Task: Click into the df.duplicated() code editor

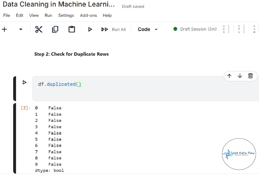Action: coord(126,88)
